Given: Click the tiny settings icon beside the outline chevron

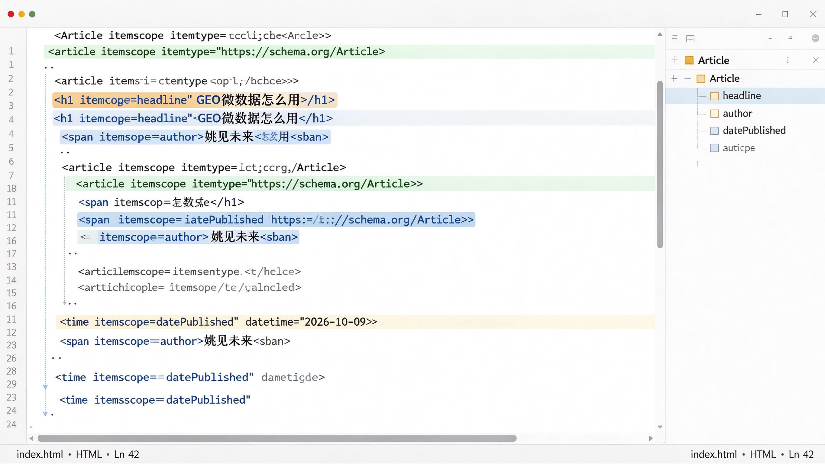Looking at the screenshot, I should (790, 38).
